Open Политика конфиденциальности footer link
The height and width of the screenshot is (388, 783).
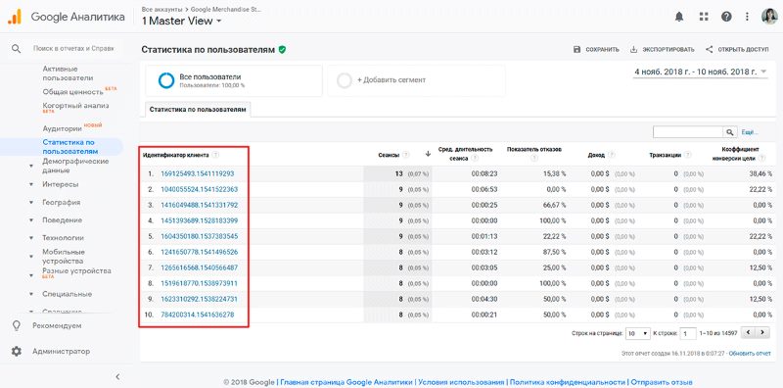click(x=567, y=382)
